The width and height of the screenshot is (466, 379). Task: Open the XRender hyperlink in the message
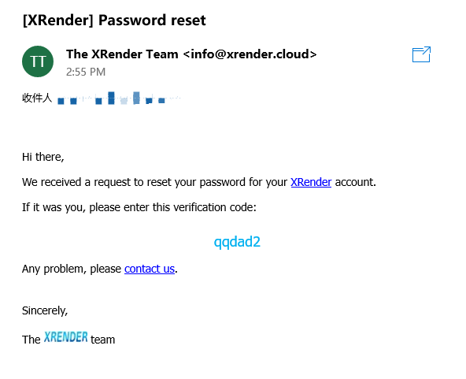pos(311,182)
